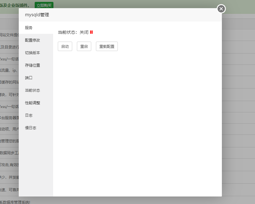Click the mysqld管理 dialog title

tap(37, 15)
